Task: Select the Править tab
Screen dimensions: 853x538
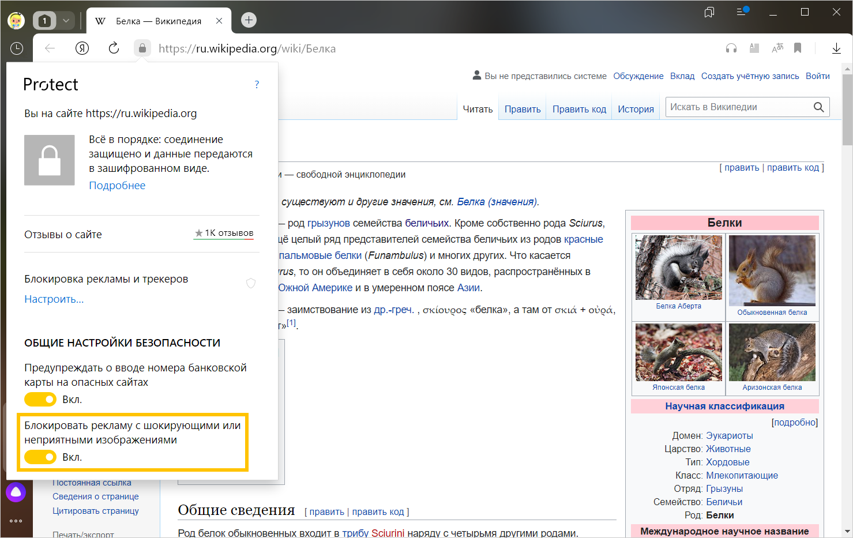Action: coord(523,109)
